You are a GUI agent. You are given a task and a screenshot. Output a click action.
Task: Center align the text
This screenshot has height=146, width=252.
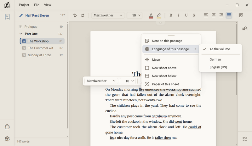click(x=214, y=15)
